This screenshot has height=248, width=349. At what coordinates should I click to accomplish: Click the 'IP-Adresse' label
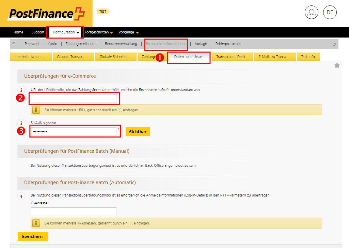[x=39, y=203]
